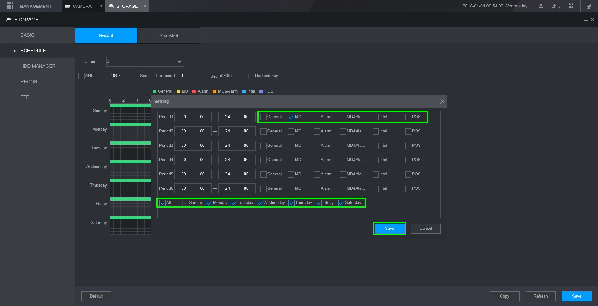Viewport: 598px width, 306px height.
Task: Uncheck MD checkbox for Period1
Action: pos(291,117)
